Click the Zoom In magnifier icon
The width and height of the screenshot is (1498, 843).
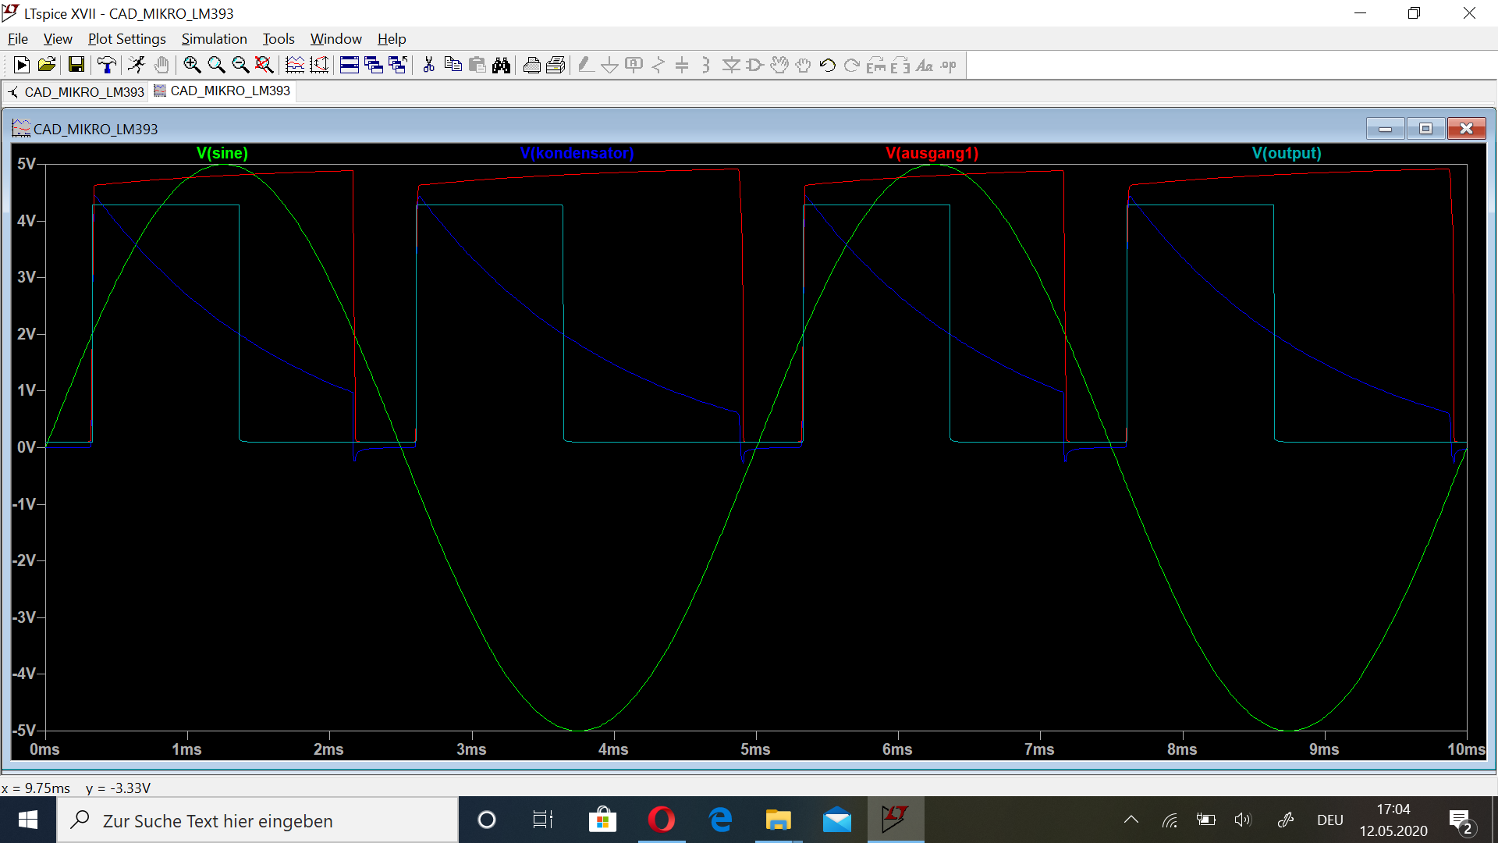(192, 66)
